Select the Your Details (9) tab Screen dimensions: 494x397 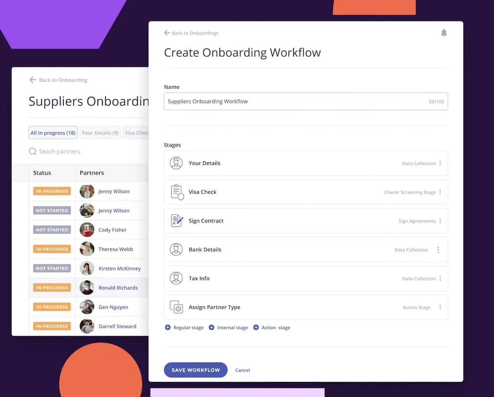[x=100, y=133]
